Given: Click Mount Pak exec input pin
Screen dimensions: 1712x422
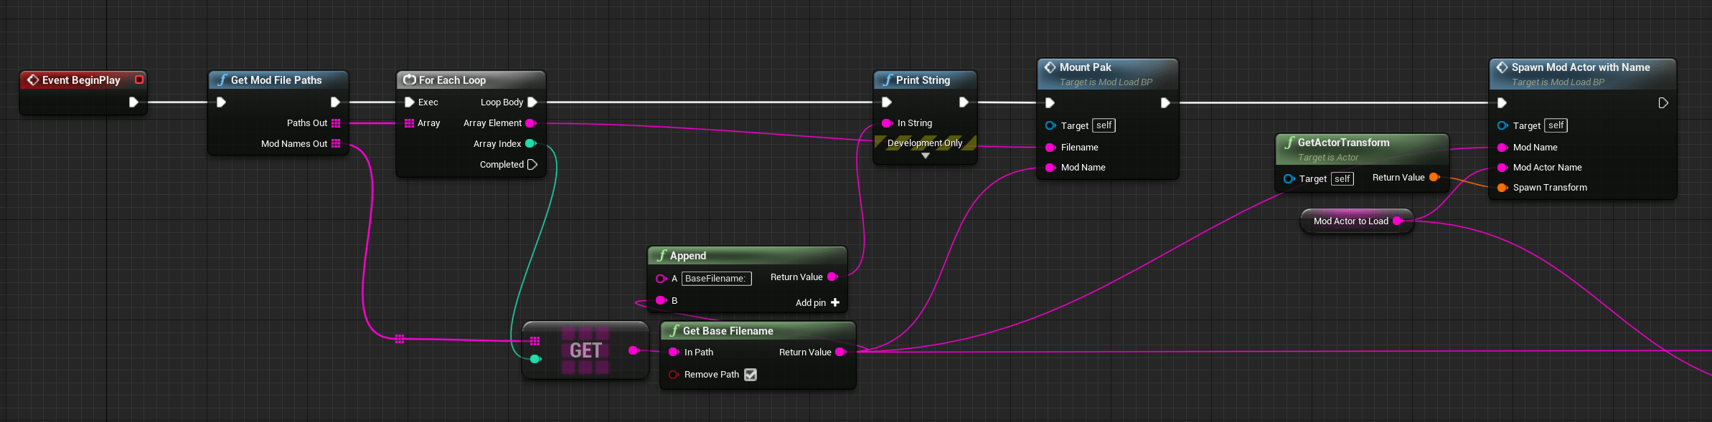Looking at the screenshot, I should [1050, 103].
